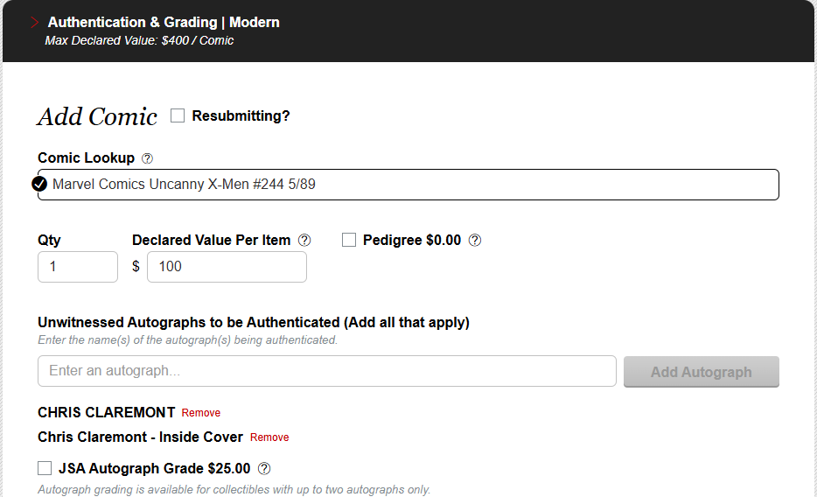Tick the JSA Autograph Grade checkbox
Image resolution: width=817 pixels, height=497 pixels.
45,468
